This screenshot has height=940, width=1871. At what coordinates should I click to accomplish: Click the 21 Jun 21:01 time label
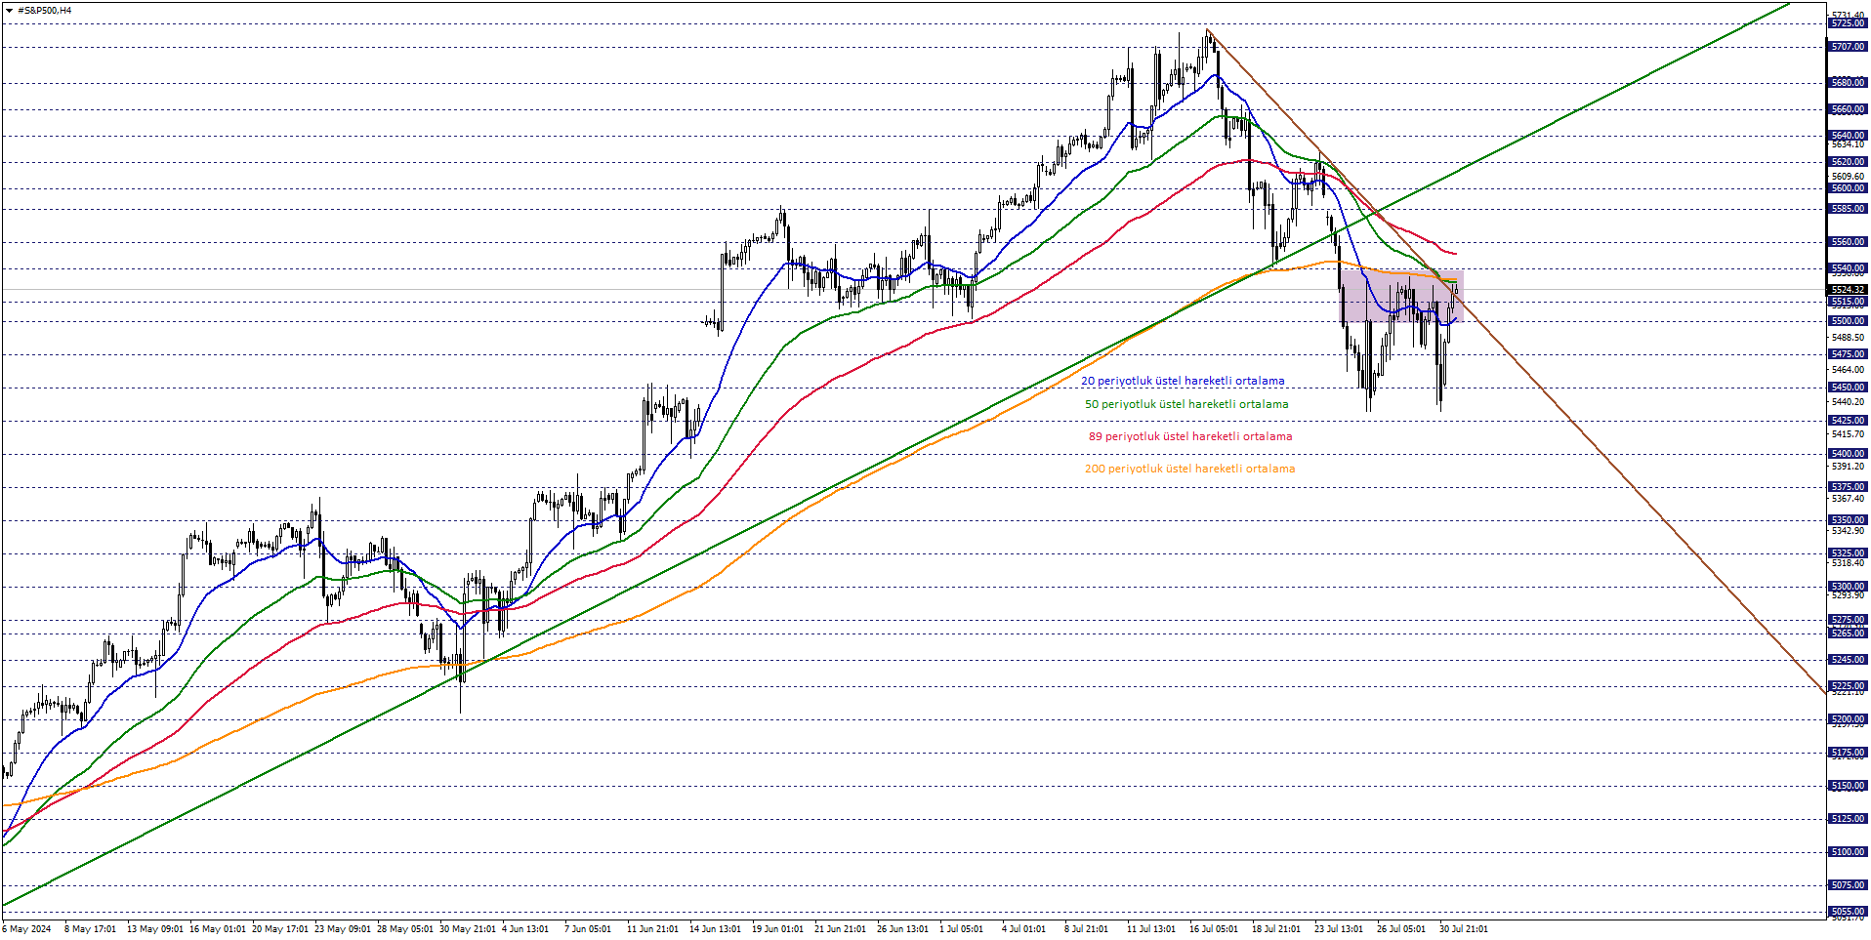(x=840, y=929)
